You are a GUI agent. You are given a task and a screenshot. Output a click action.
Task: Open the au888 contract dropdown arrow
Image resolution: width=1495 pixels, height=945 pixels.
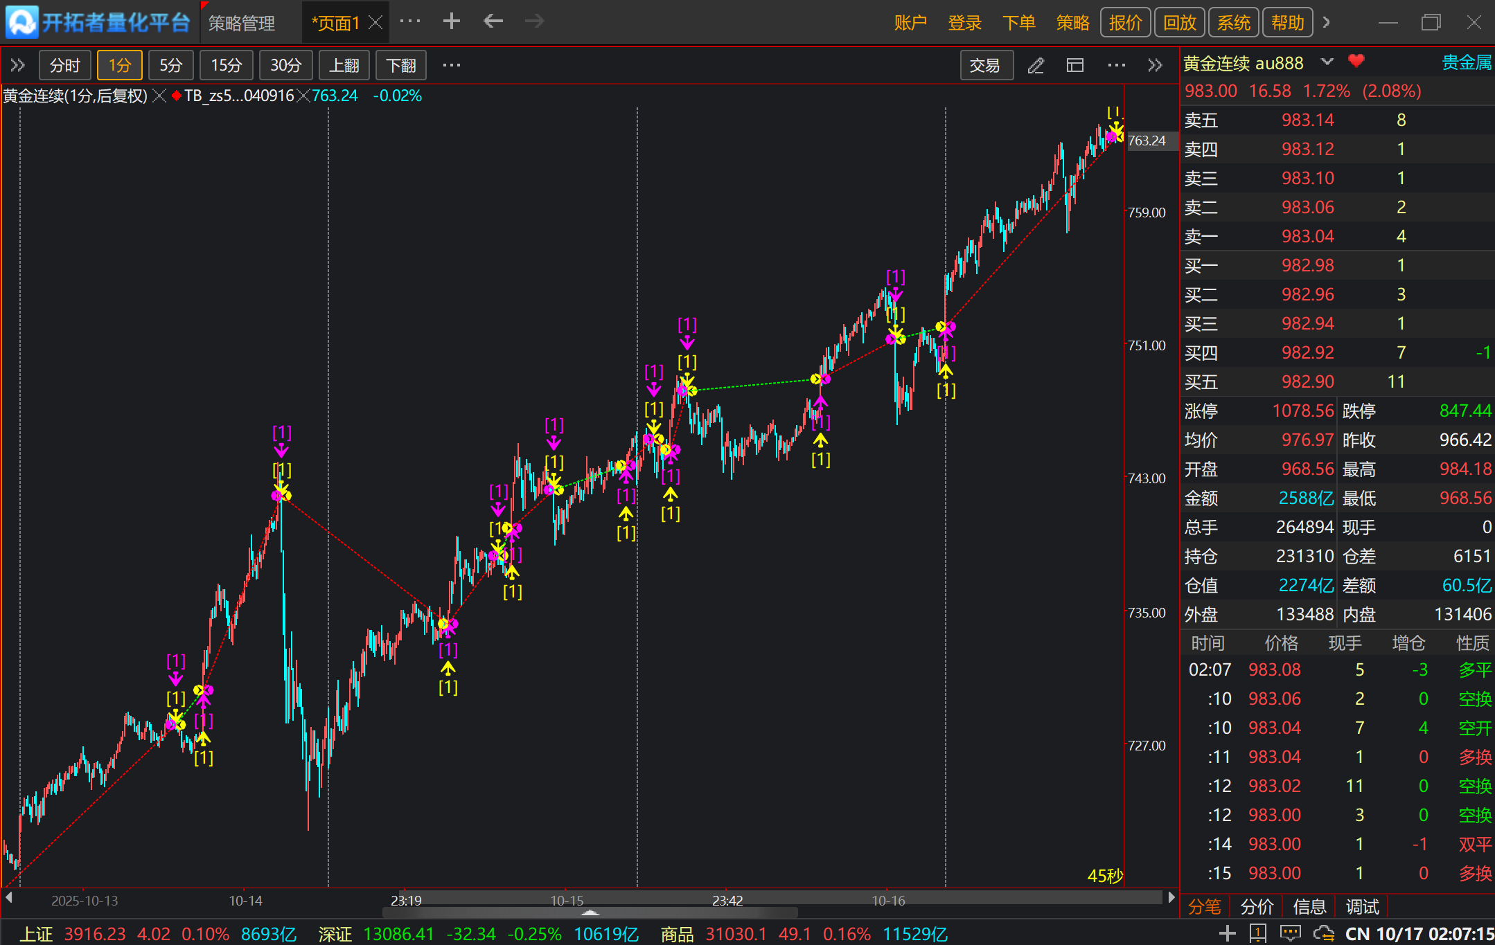coord(1327,62)
